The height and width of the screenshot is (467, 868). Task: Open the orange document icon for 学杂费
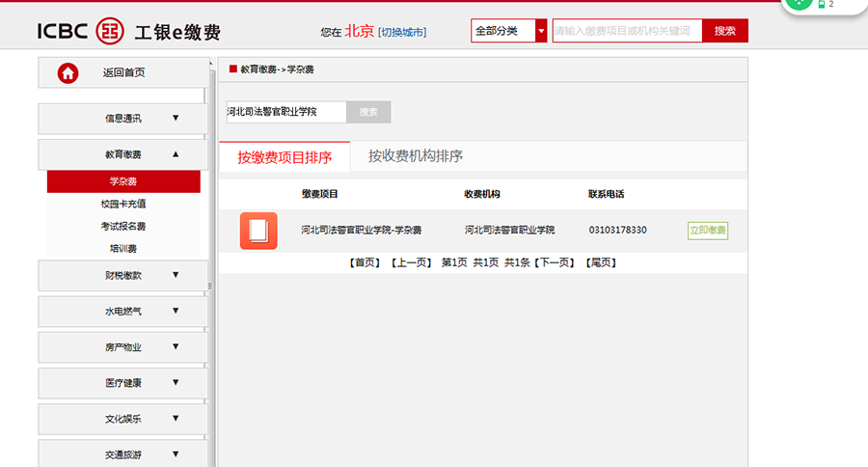coord(258,231)
